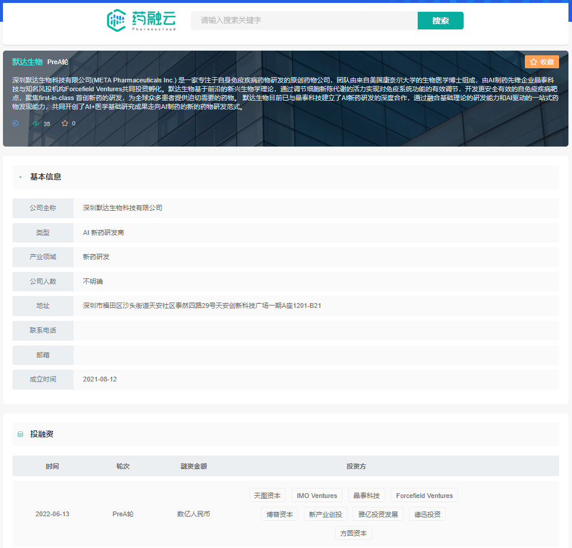This screenshot has height=548, width=572.
Task: Click the green 搜索 button
Action: click(x=440, y=21)
